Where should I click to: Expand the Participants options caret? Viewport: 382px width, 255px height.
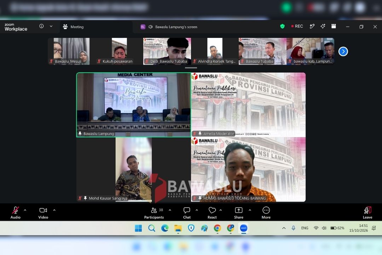pos(170,210)
